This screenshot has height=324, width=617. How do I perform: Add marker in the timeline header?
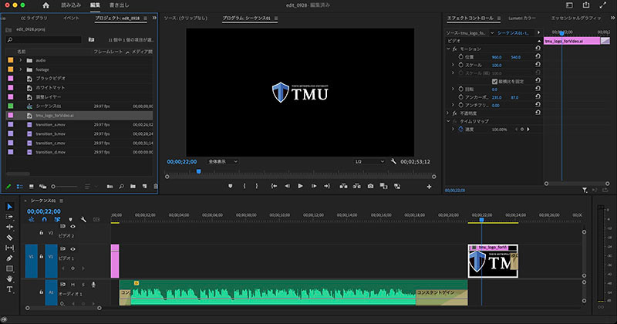coord(70,219)
